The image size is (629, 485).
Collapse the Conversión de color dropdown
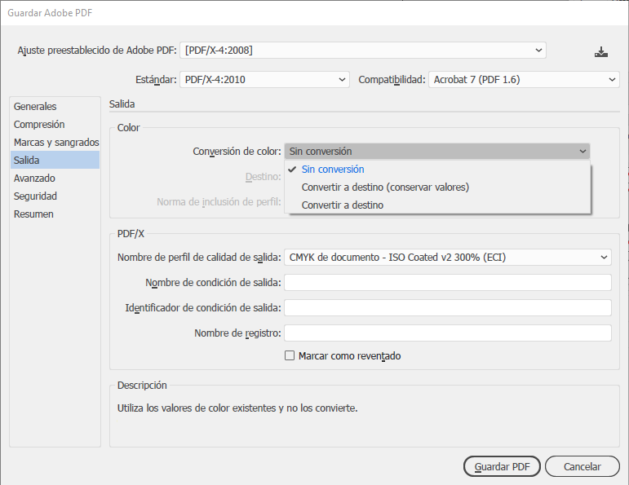437,151
